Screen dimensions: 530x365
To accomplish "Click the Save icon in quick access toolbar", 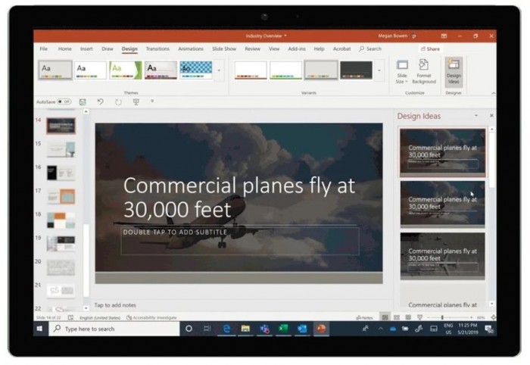I will 83,101.
